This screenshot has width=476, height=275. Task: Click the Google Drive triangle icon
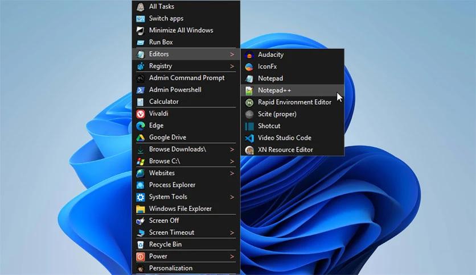[140, 137]
